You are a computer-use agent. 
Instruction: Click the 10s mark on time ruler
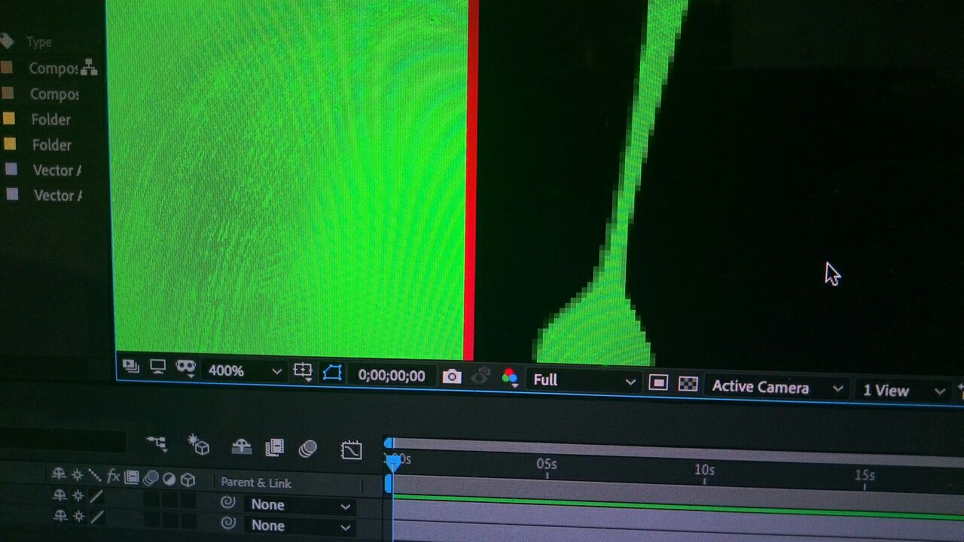click(704, 470)
